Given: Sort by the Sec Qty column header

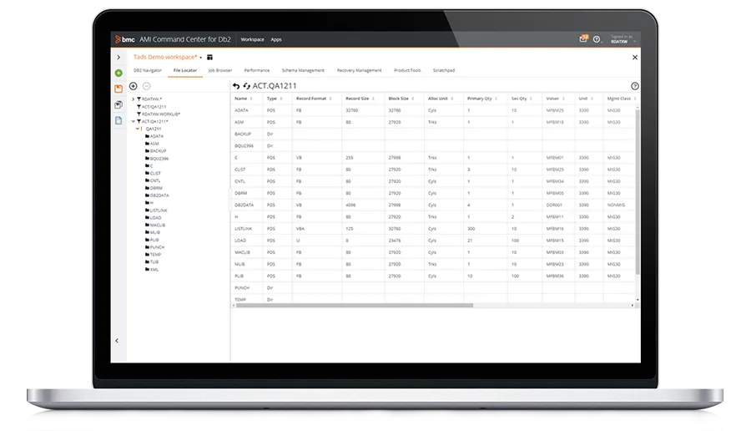Looking at the screenshot, I should coord(519,99).
